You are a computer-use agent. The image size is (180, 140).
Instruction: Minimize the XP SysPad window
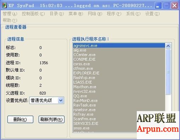tap(158, 6)
